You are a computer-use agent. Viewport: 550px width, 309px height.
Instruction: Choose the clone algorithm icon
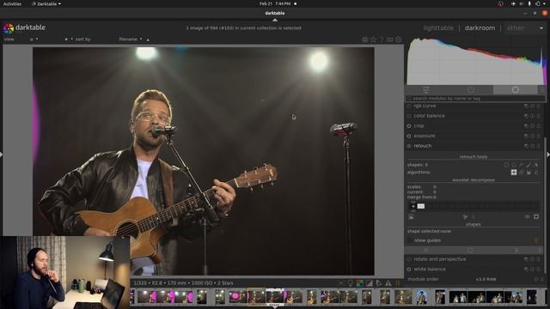coord(522,173)
